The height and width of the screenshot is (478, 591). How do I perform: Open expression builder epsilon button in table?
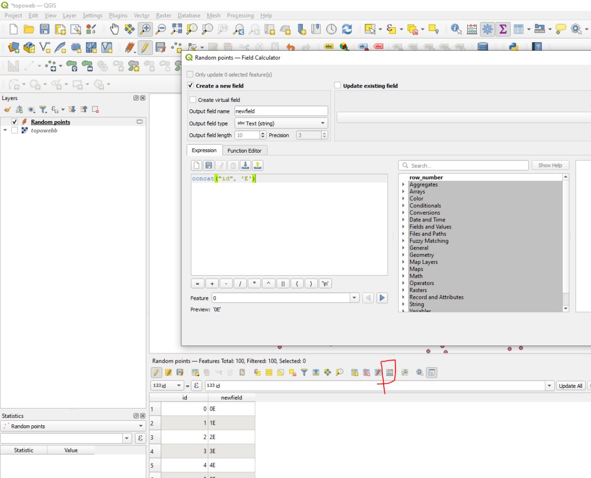[196, 386]
